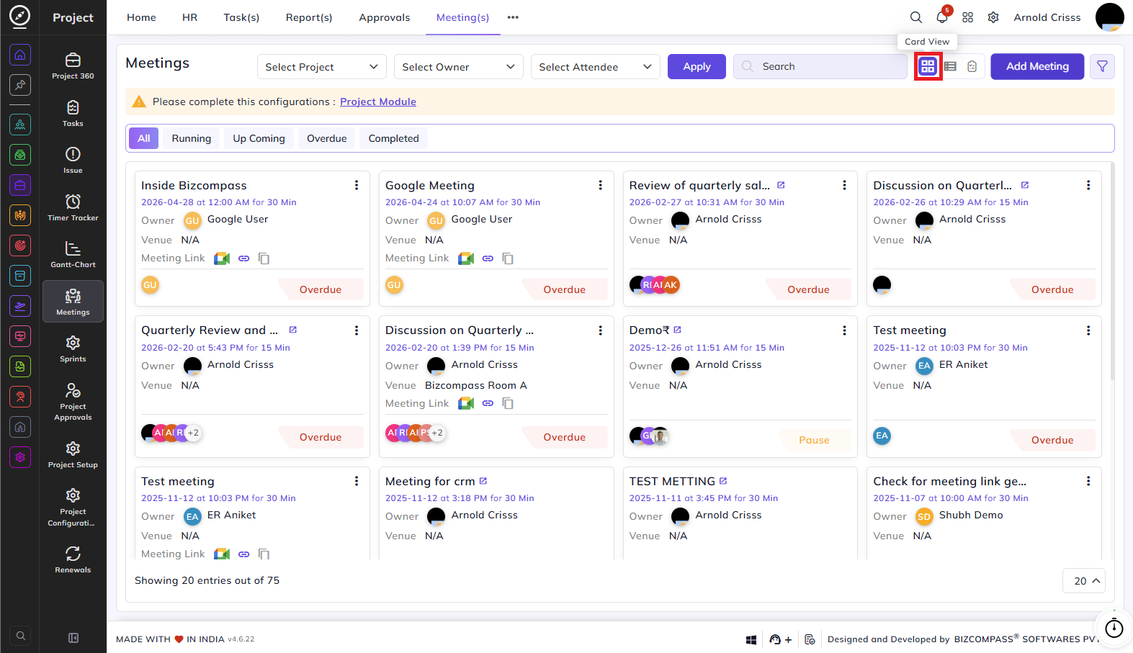This screenshot has width=1133, height=653.
Task: Open Project Configuration in sidebar
Action: point(73,506)
